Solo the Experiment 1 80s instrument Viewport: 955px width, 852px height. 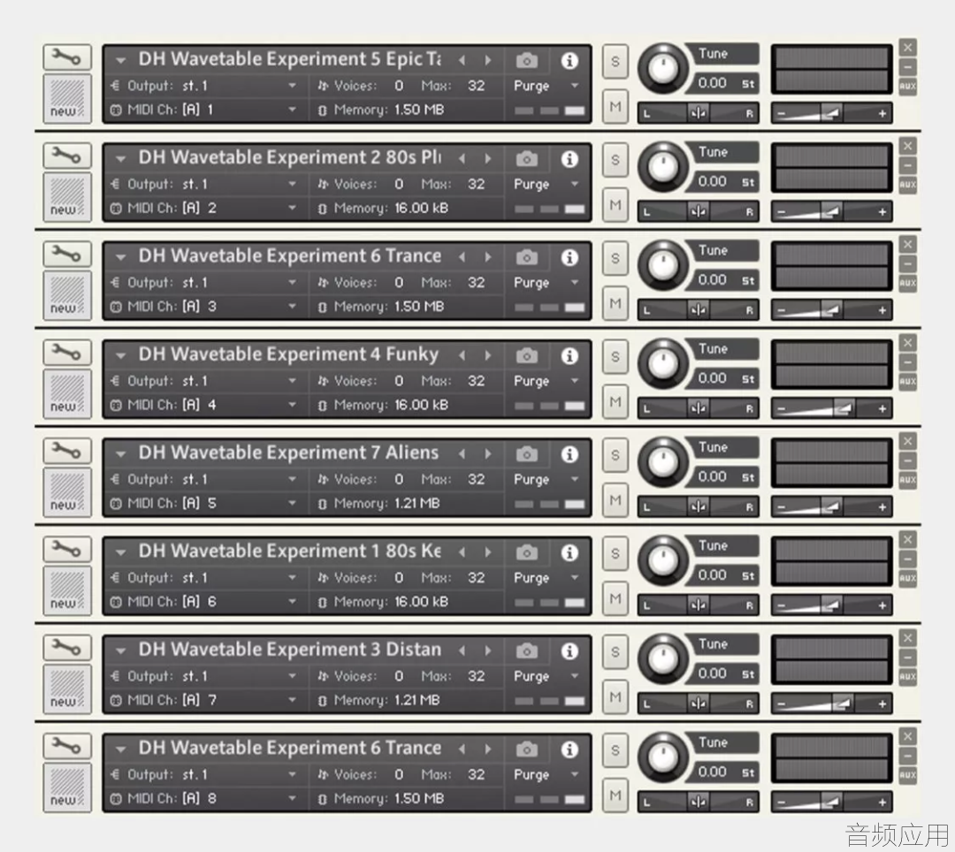coord(615,554)
